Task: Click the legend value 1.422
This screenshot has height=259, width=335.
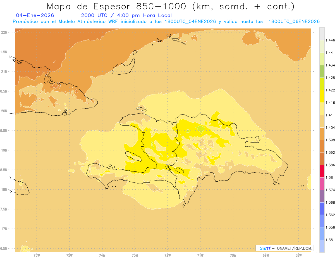Action: coord(330,90)
